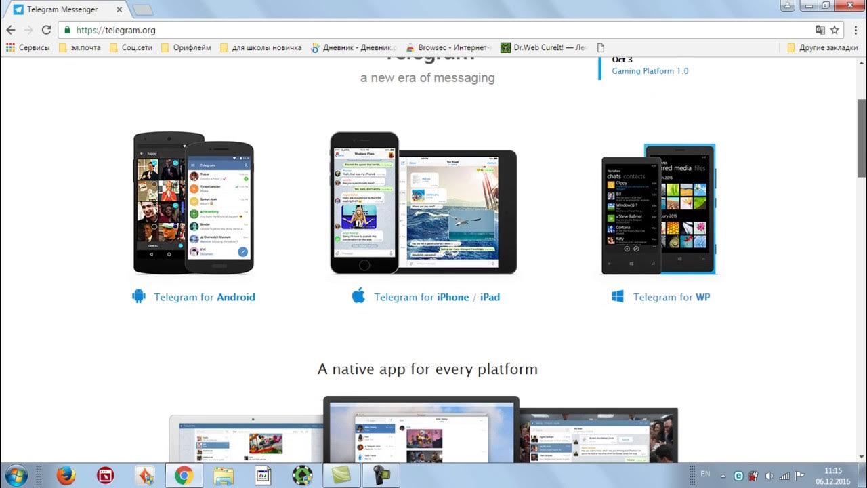Click the Windows logo icon beside WP
The image size is (867, 488).
click(x=618, y=296)
